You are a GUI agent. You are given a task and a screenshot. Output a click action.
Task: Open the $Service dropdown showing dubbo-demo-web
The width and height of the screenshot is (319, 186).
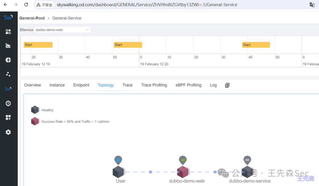(x=62, y=30)
